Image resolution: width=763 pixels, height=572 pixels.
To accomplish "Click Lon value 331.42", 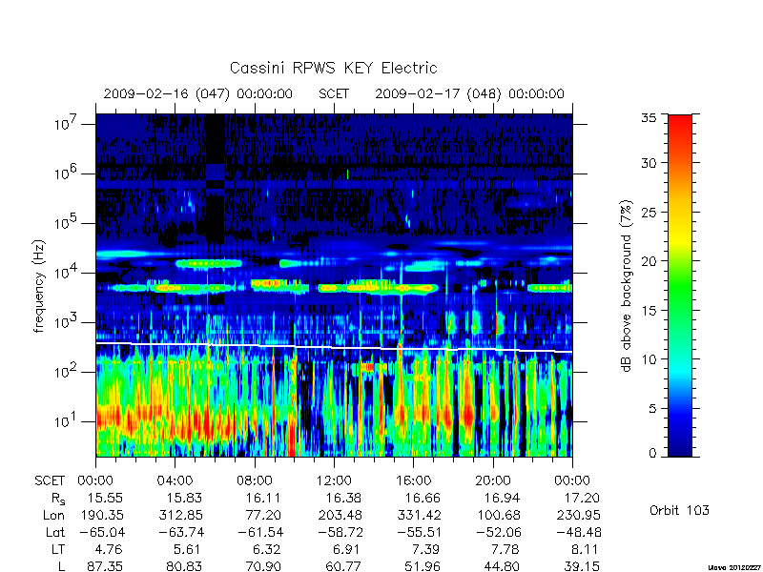I will (419, 515).
